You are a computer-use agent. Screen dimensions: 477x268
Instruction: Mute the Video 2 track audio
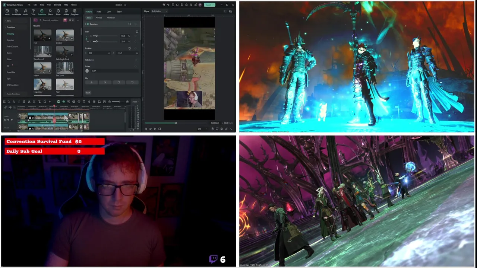coord(8,119)
